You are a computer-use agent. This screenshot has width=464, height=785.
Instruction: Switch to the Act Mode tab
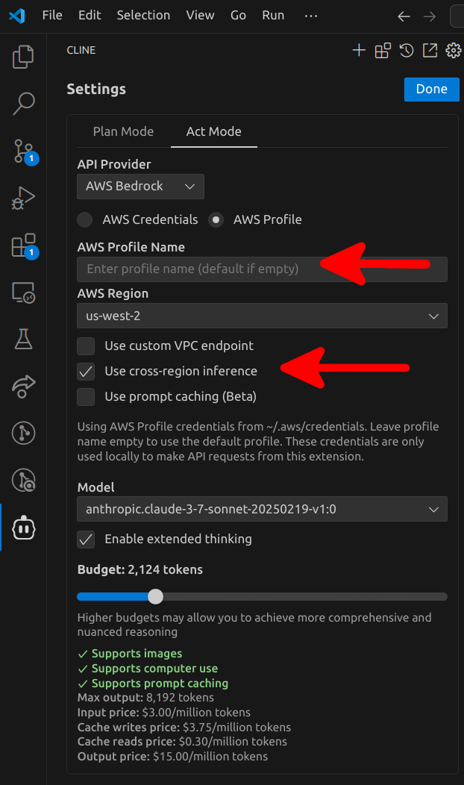click(x=214, y=131)
